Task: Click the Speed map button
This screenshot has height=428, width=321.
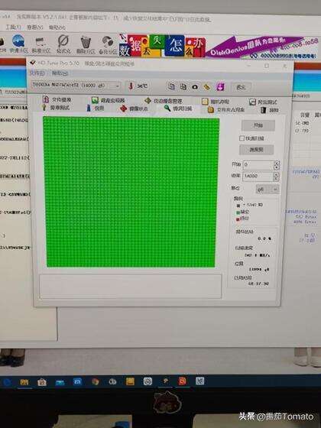Action: tap(256, 150)
